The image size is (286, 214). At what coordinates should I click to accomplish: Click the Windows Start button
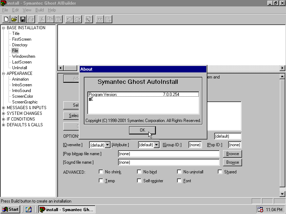pos(10,209)
